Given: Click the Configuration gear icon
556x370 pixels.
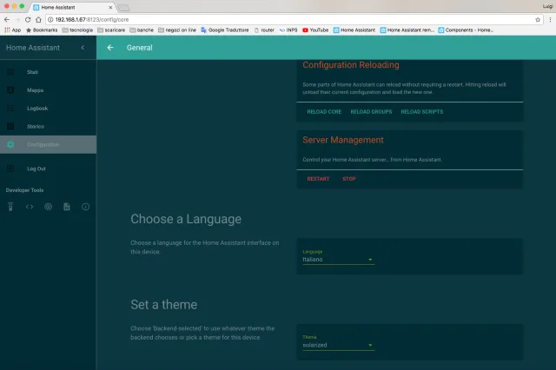Looking at the screenshot, I should coord(10,144).
